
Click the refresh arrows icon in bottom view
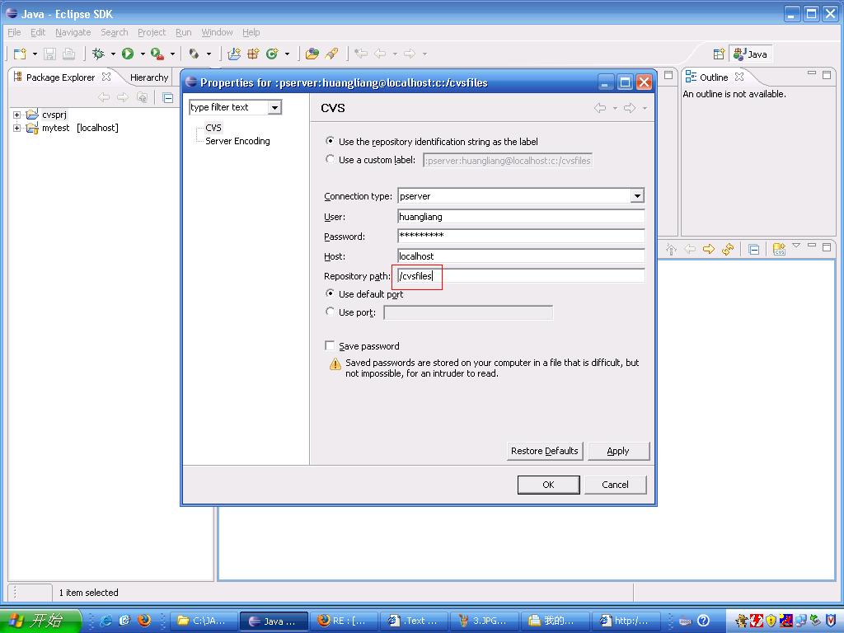click(x=728, y=249)
